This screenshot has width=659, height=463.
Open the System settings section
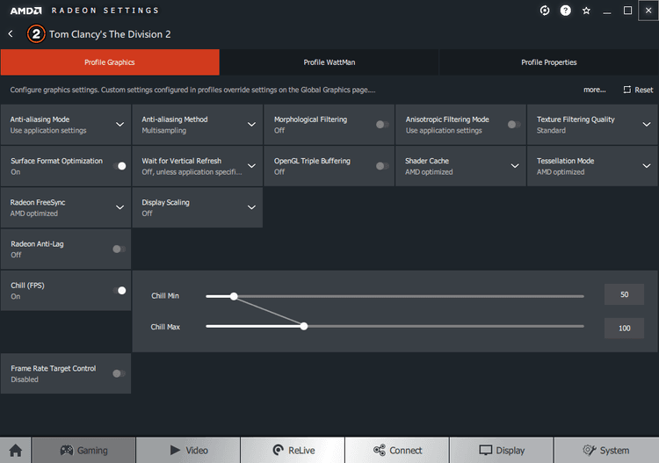pyautogui.click(x=605, y=450)
